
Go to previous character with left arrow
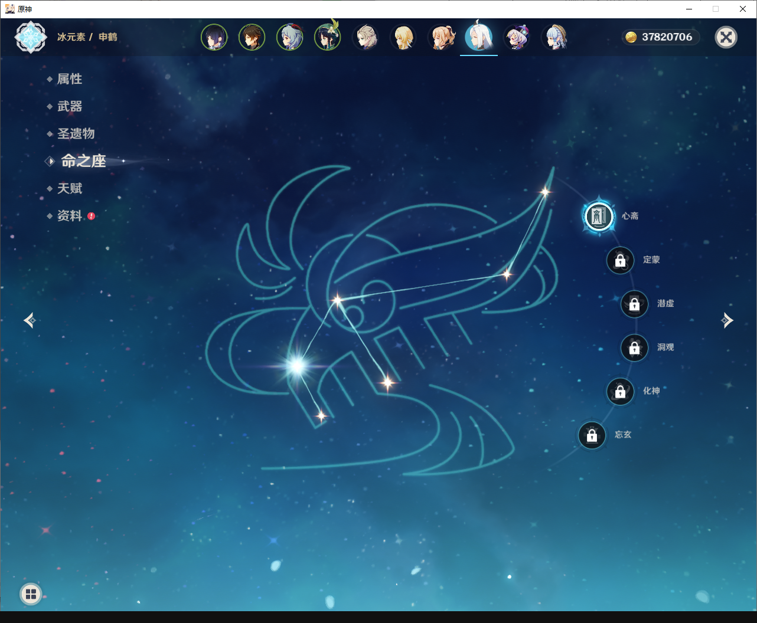pyautogui.click(x=30, y=320)
